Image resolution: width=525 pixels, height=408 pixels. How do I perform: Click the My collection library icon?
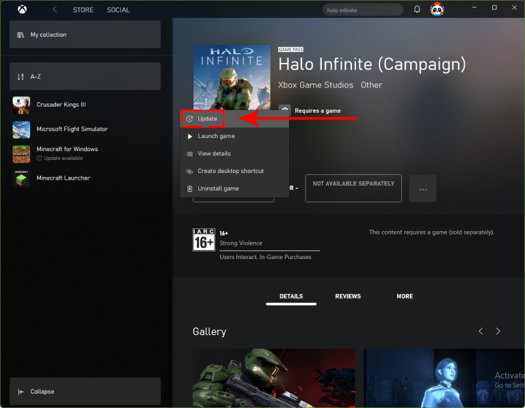(x=21, y=35)
